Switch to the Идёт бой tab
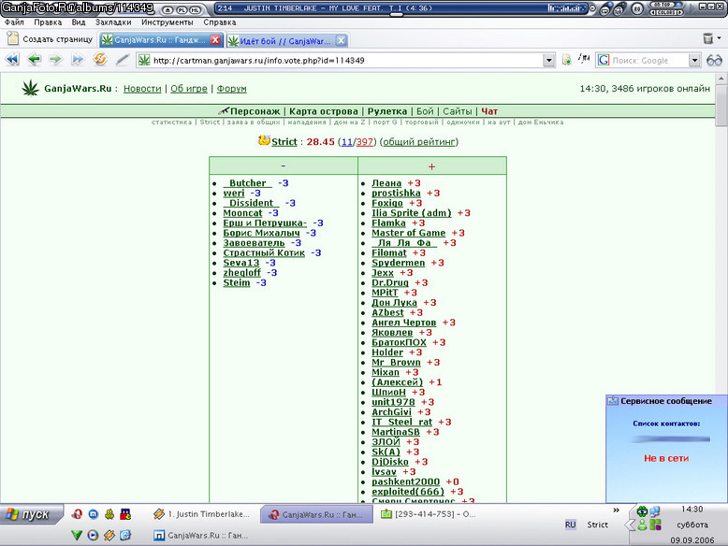The width and height of the screenshot is (728, 546). (286, 41)
